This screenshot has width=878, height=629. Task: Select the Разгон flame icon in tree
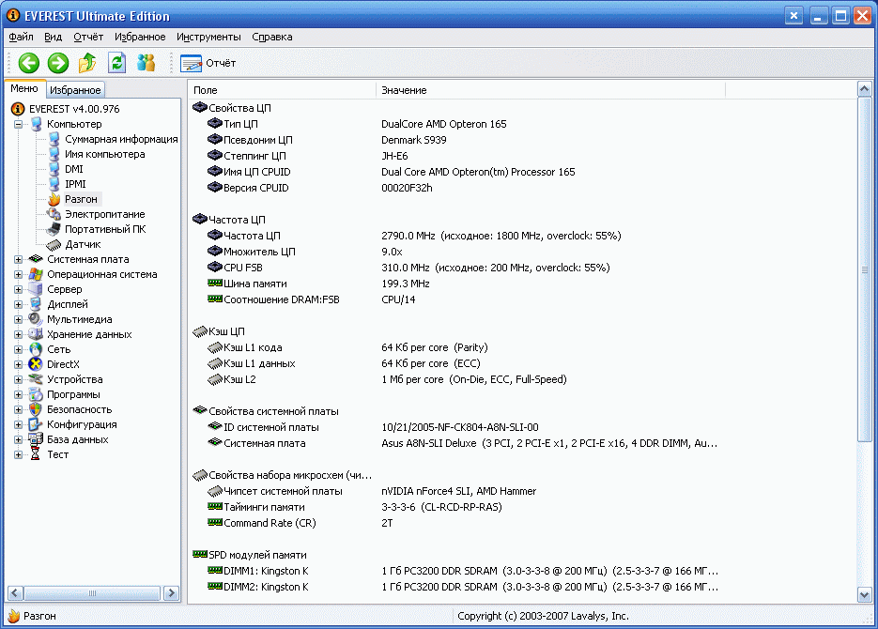coord(54,199)
